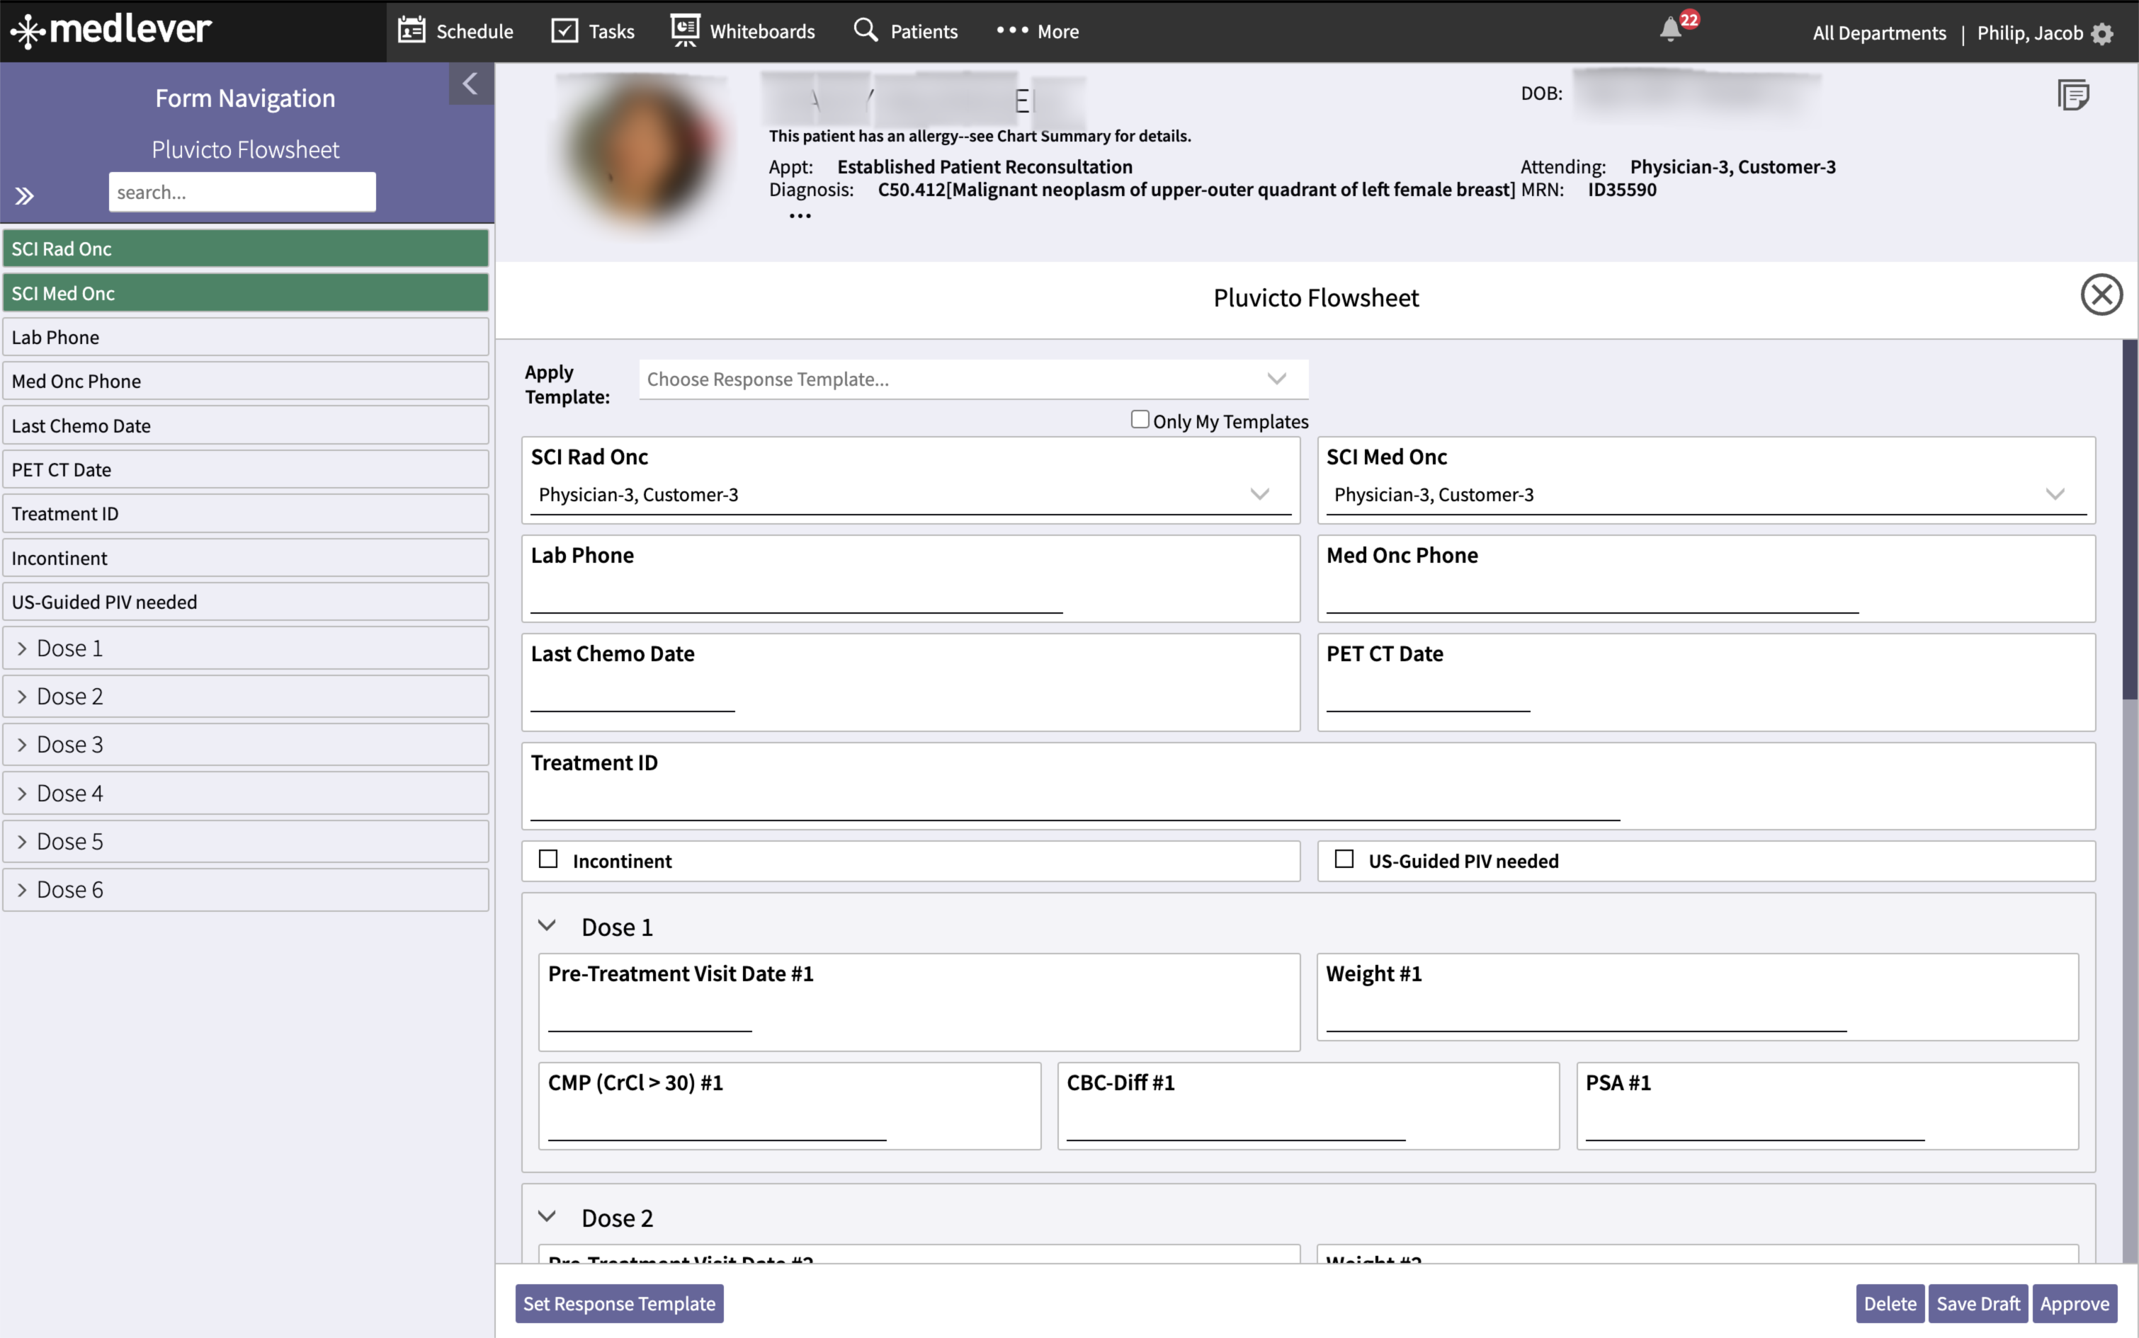This screenshot has width=2139, height=1338.
Task: Click the Treatment ID input field
Action: [x=1075, y=803]
